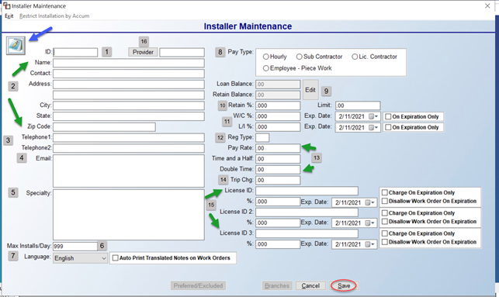Open License ID Exp. Date calendar dropdown

point(370,202)
